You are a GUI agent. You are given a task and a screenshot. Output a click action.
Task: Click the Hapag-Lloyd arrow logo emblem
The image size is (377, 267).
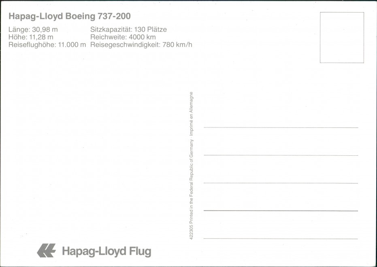click(x=47, y=251)
